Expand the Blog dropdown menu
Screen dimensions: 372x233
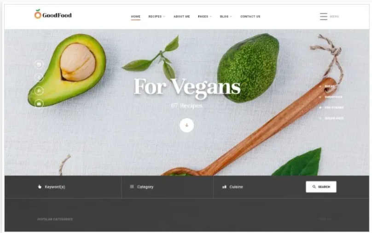(x=226, y=17)
